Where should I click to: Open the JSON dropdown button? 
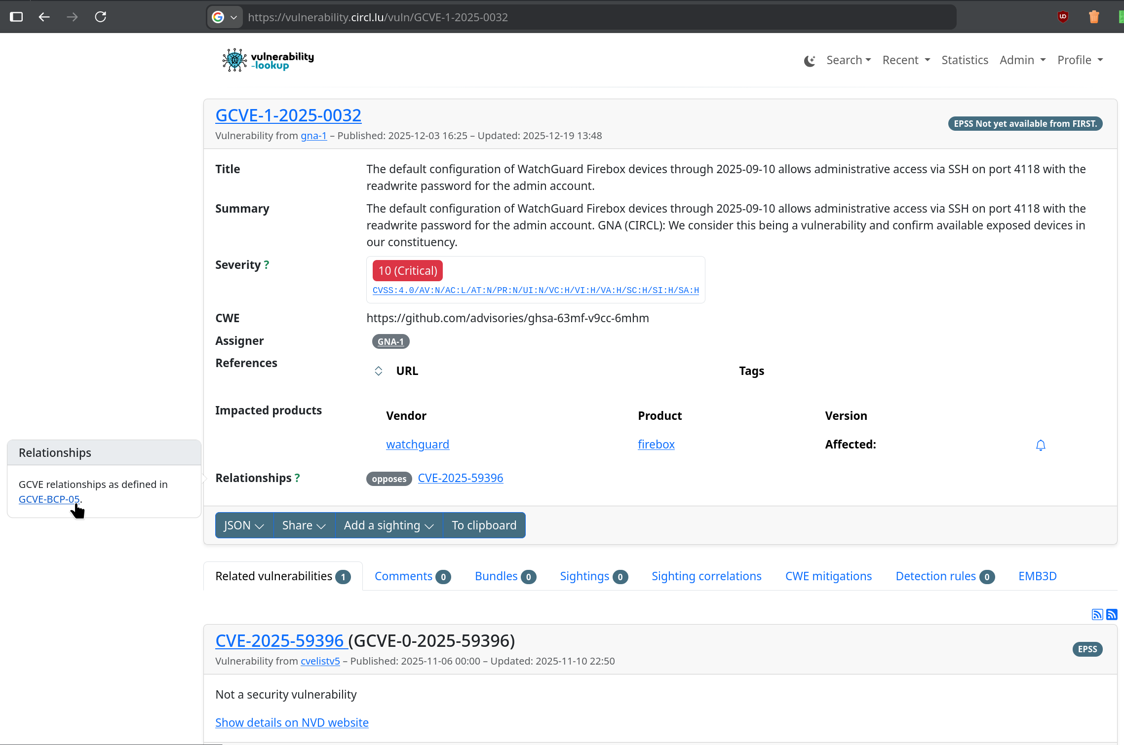244,525
